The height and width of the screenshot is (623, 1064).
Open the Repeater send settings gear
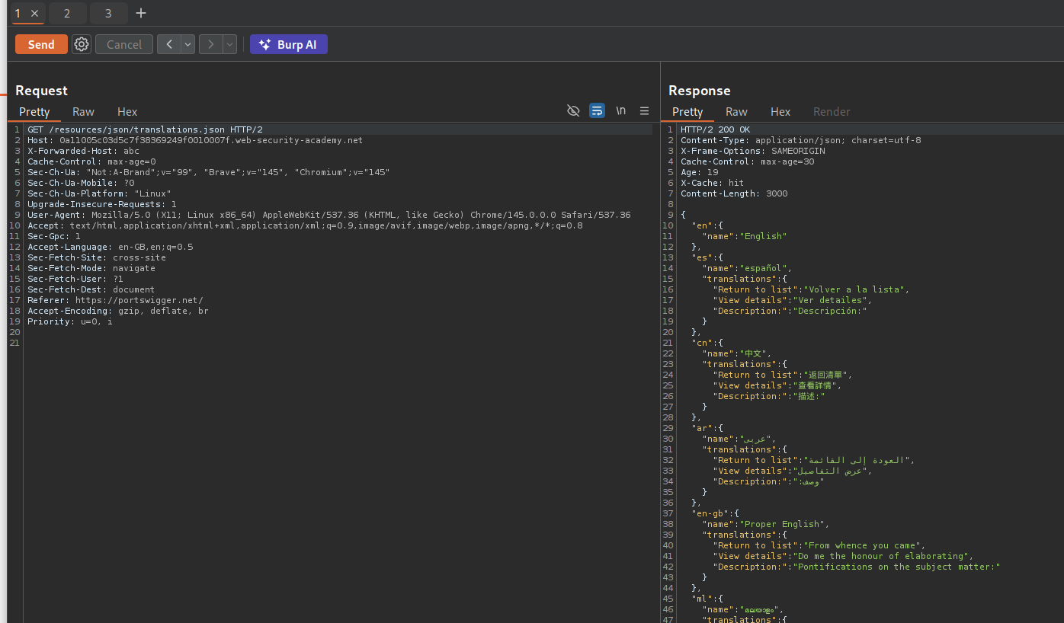(82, 44)
